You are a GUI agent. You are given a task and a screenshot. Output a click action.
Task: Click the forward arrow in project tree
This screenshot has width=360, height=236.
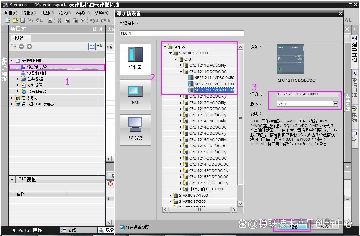coord(29,47)
